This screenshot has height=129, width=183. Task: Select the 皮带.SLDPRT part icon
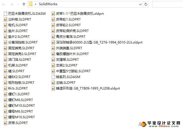(x=5, y=123)
